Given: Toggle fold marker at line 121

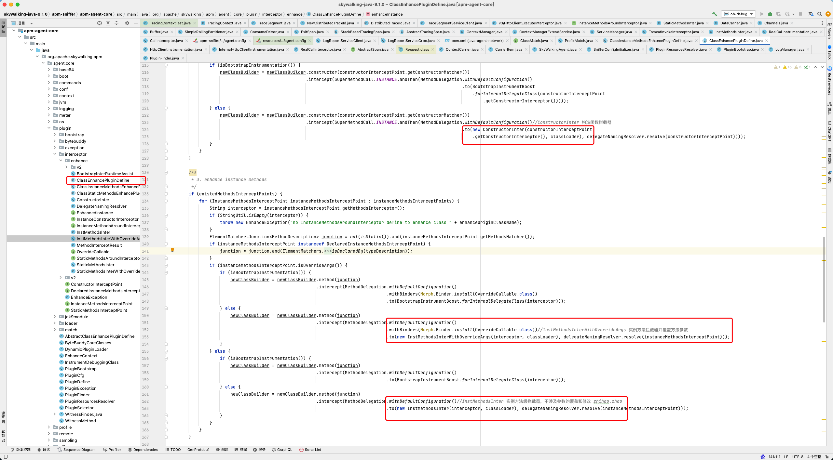Looking at the screenshot, I should [x=166, y=108].
